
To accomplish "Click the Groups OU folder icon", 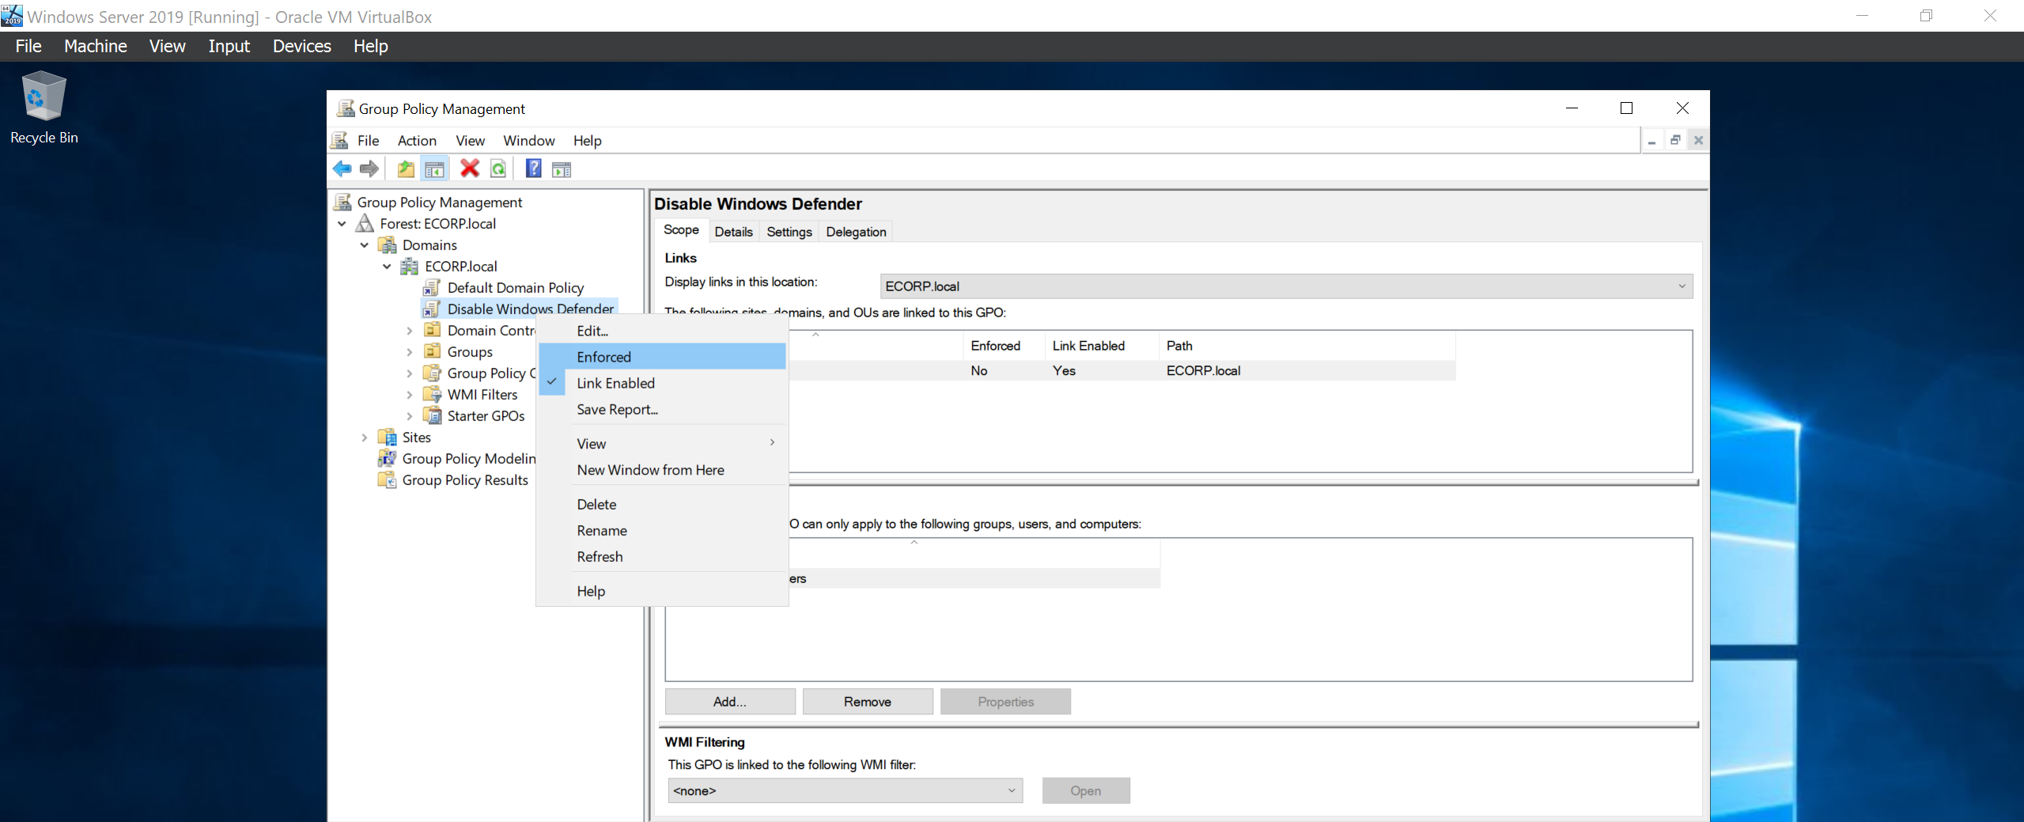I will point(432,351).
